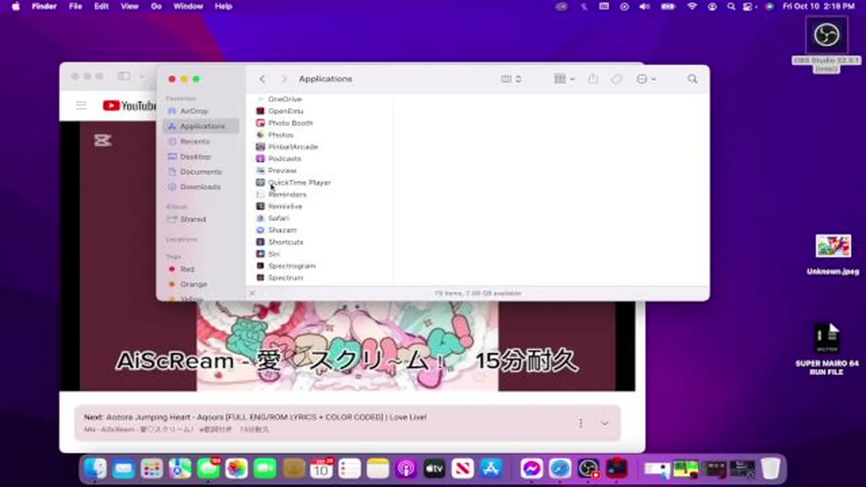This screenshot has width=866, height=487.
Task: Select QuickTime Player in Applications list
Action: pos(298,183)
